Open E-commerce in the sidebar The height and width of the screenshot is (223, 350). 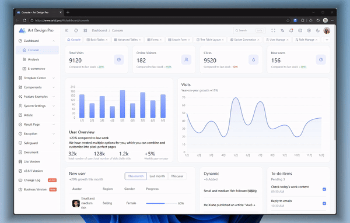37,69
